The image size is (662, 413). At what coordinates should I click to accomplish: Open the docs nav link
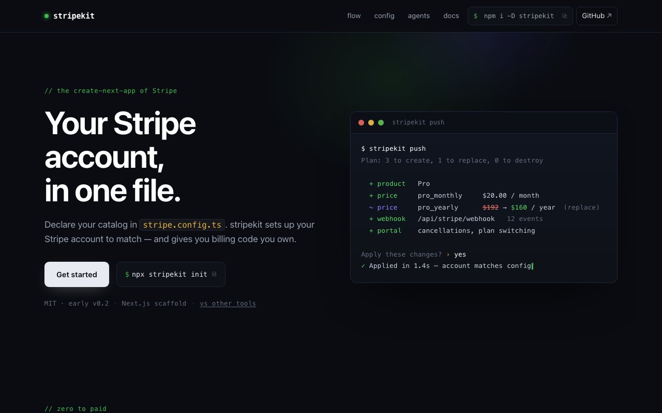(451, 16)
